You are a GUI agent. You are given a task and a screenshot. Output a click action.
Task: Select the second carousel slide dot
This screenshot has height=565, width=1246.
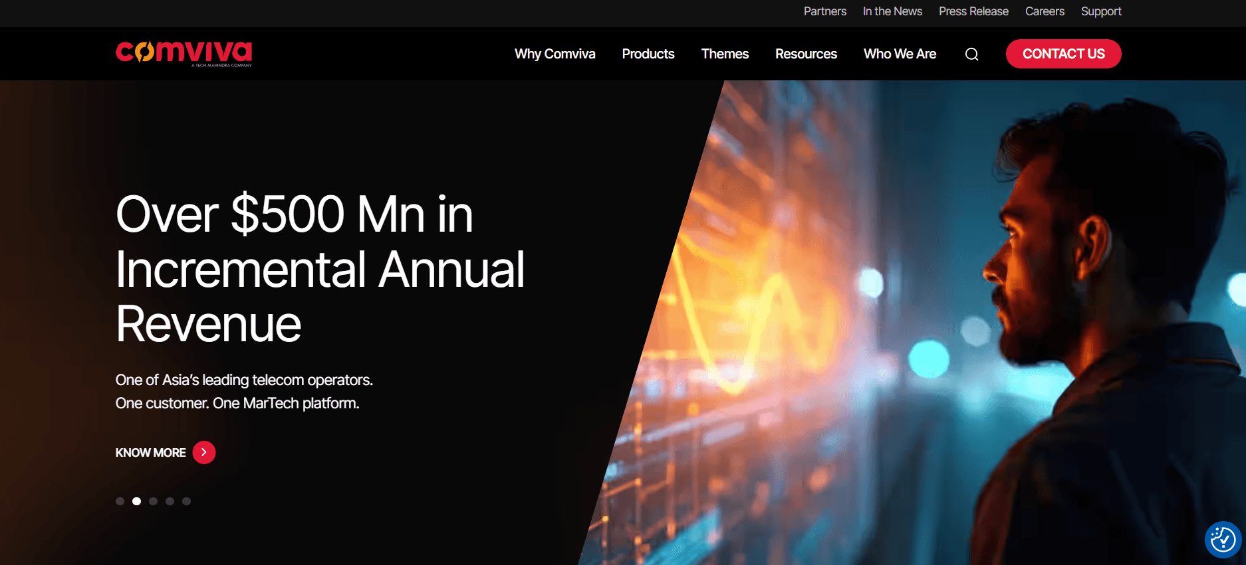pos(136,501)
